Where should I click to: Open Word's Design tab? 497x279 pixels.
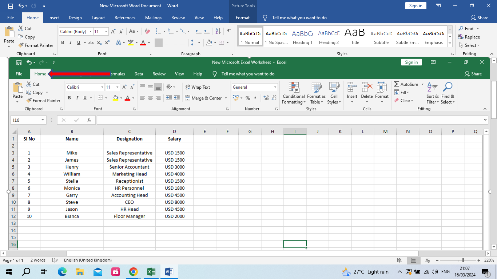(75, 18)
